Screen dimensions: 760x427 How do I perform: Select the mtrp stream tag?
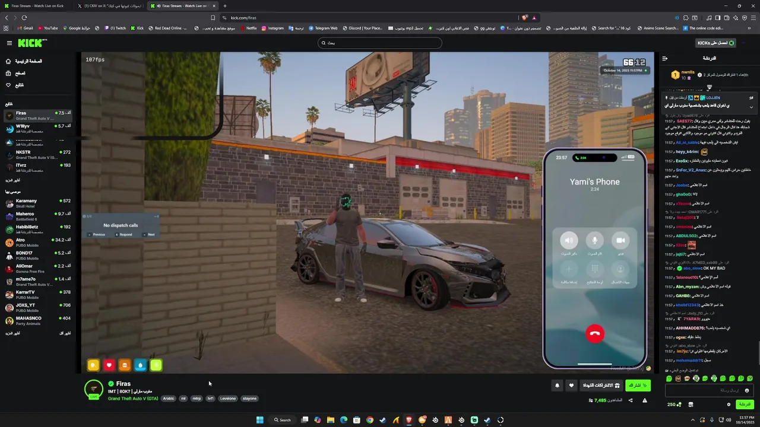click(197, 399)
